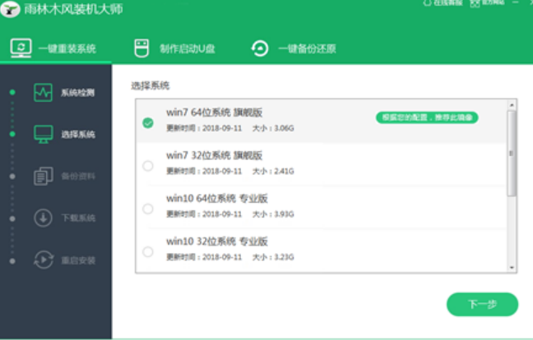Click the 系统检测 heartbeat monitor icon
The height and width of the screenshot is (340, 533).
click(x=43, y=92)
